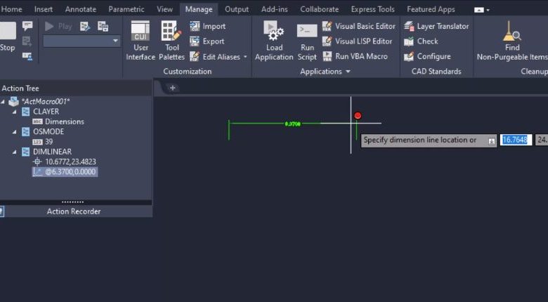The height and width of the screenshot is (302, 548).
Task: Click the Action Recorder panel title
Action: (74, 211)
